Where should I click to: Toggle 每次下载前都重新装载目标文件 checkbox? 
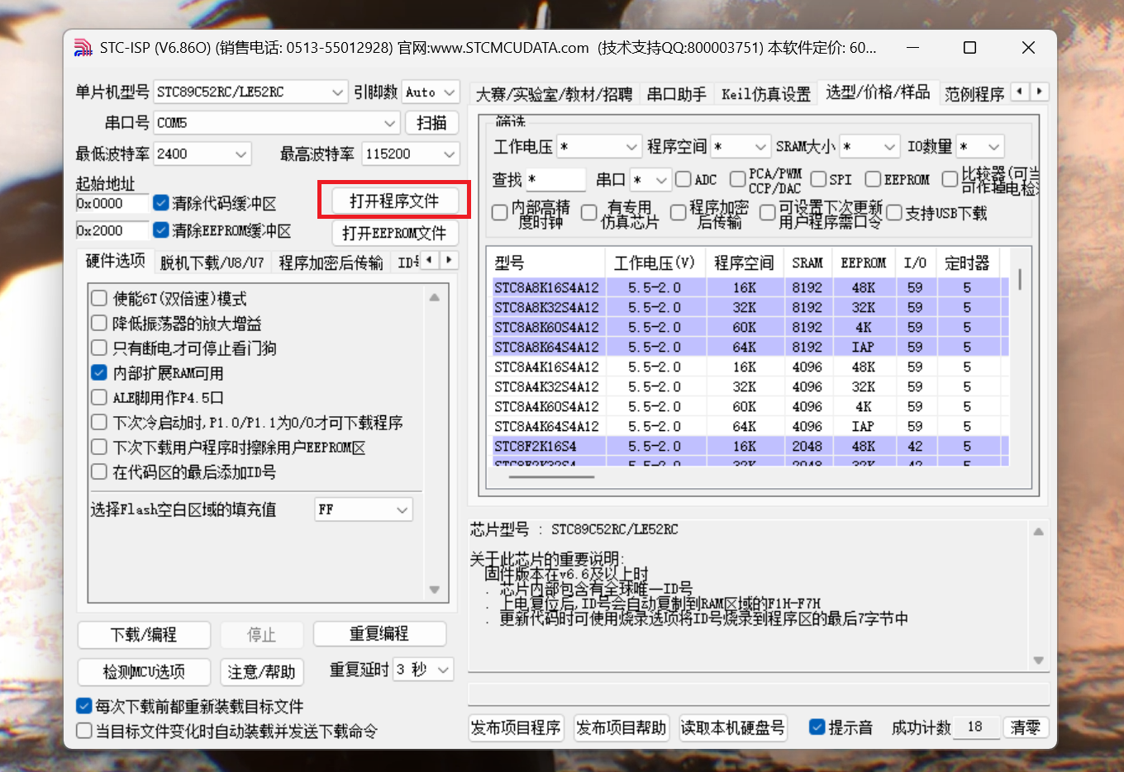tap(83, 706)
